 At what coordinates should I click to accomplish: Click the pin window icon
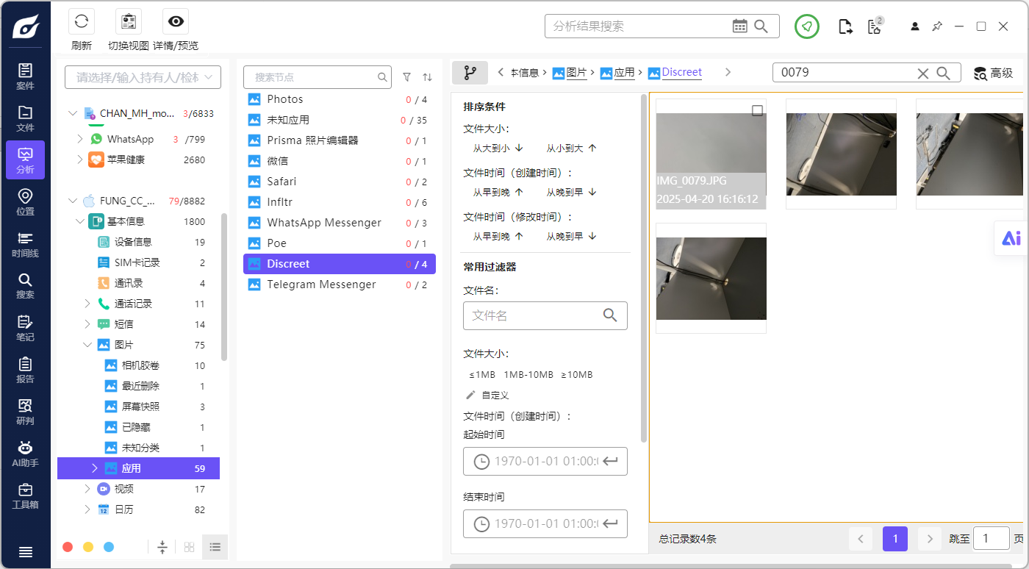pos(937,26)
